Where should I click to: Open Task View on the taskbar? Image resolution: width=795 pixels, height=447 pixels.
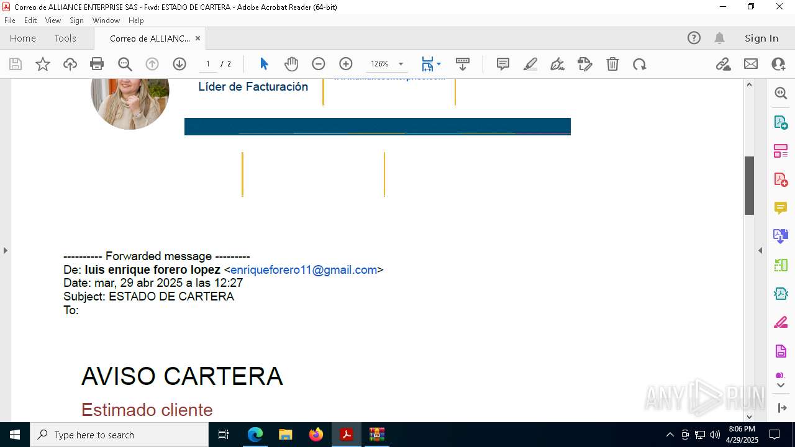pyautogui.click(x=224, y=435)
